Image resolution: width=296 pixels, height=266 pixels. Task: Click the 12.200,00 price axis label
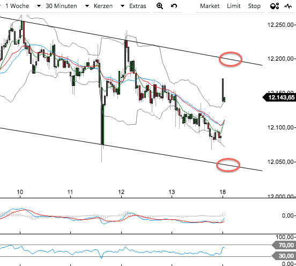[280, 59]
